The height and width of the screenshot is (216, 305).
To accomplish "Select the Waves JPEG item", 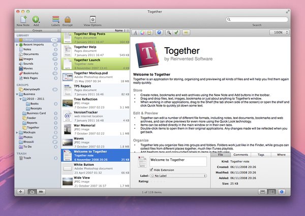I will click(96, 142).
